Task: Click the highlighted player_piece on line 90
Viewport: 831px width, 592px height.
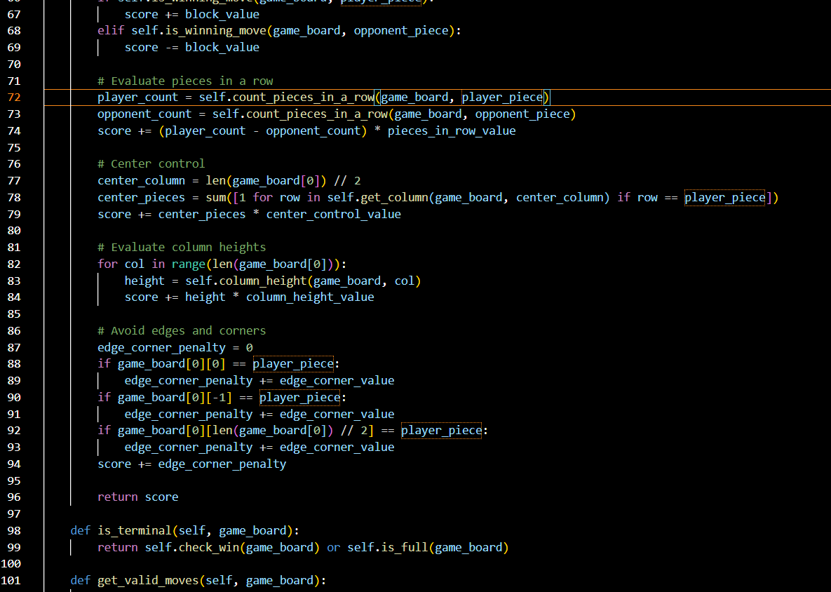Action: coord(299,397)
